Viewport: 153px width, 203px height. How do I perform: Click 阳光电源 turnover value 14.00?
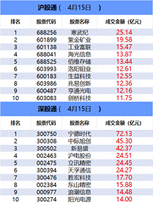124,199
